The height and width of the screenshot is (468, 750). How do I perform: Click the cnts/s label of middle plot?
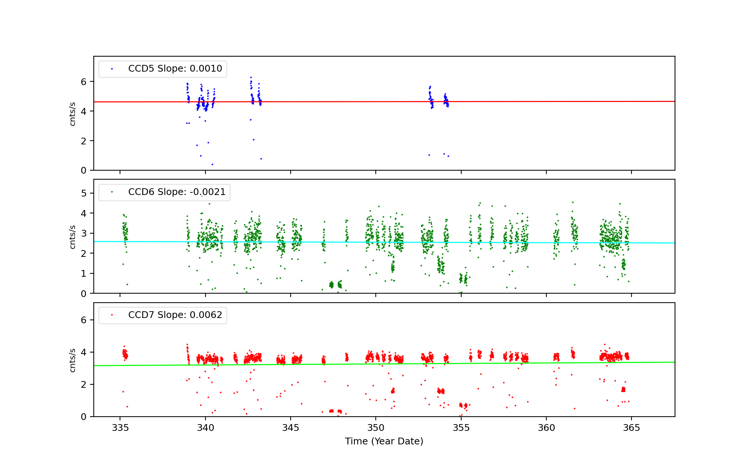click(x=73, y=237)
